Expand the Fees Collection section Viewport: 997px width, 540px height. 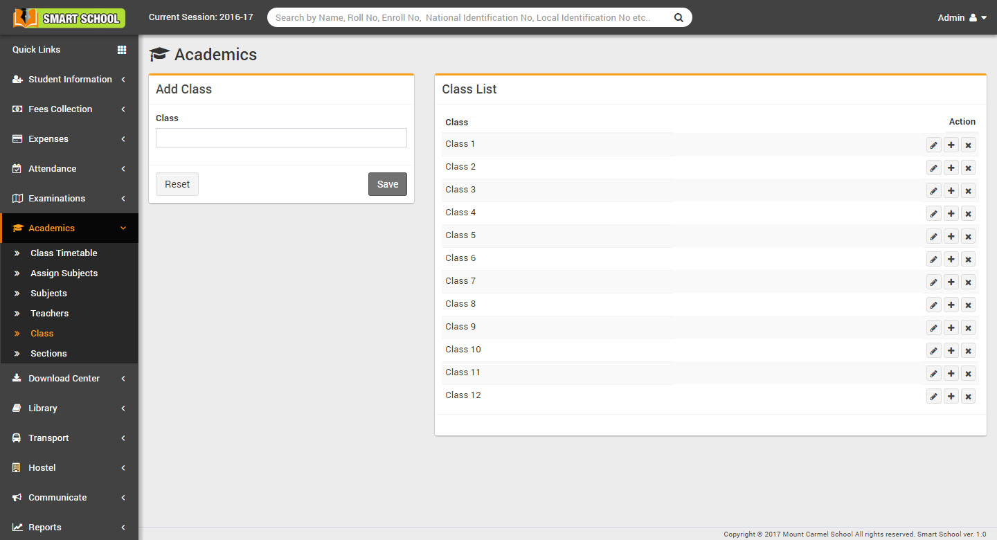coord(69,109)
